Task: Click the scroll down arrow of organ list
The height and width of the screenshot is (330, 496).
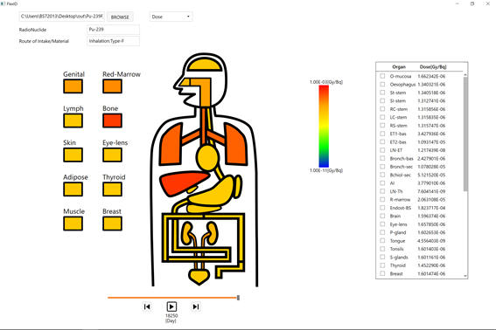Action: 465,276
